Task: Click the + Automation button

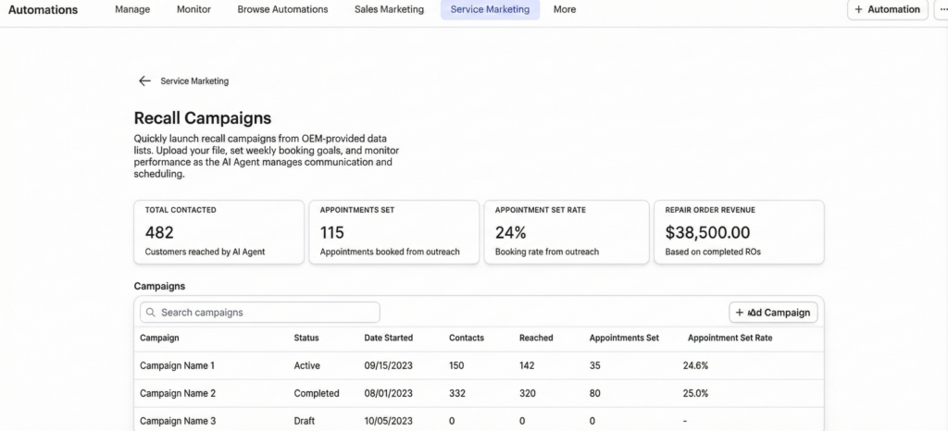Action: pos(887,9)
